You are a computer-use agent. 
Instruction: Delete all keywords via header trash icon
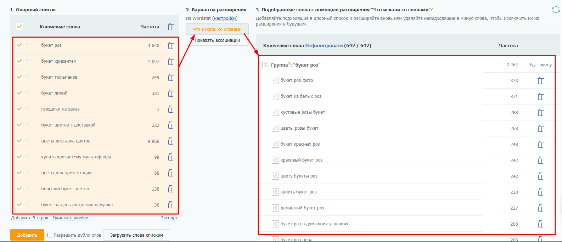click(171, 27)
